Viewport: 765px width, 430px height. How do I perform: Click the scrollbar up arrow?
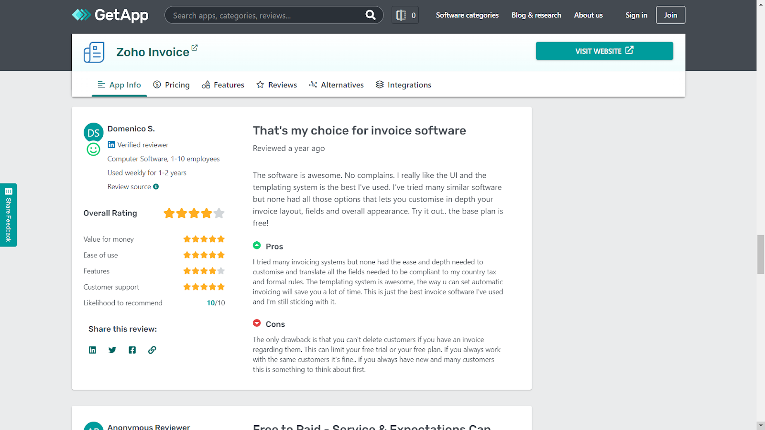[x=761, y=4]
